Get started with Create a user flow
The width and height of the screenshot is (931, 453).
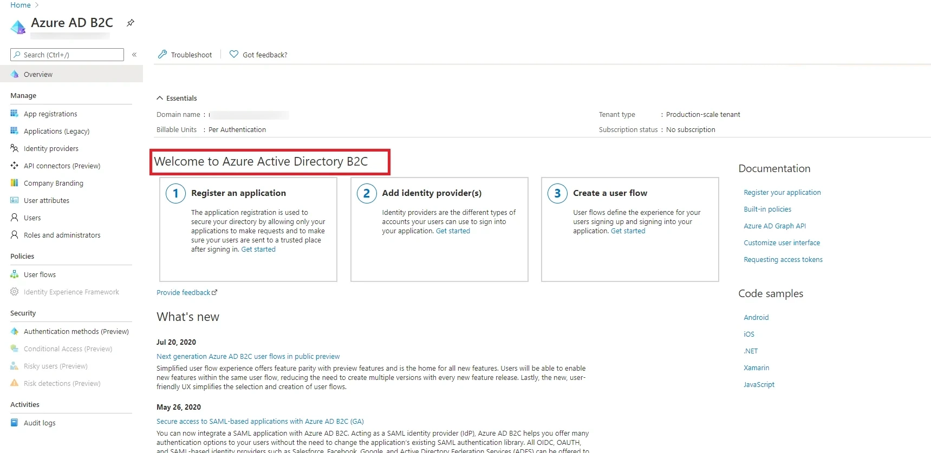[x=628, y=231]
